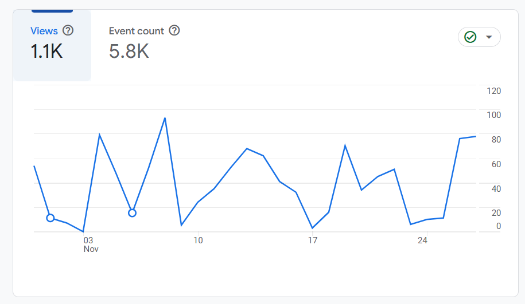Open the Views help question-mark icon

click(x=68, y=31)
